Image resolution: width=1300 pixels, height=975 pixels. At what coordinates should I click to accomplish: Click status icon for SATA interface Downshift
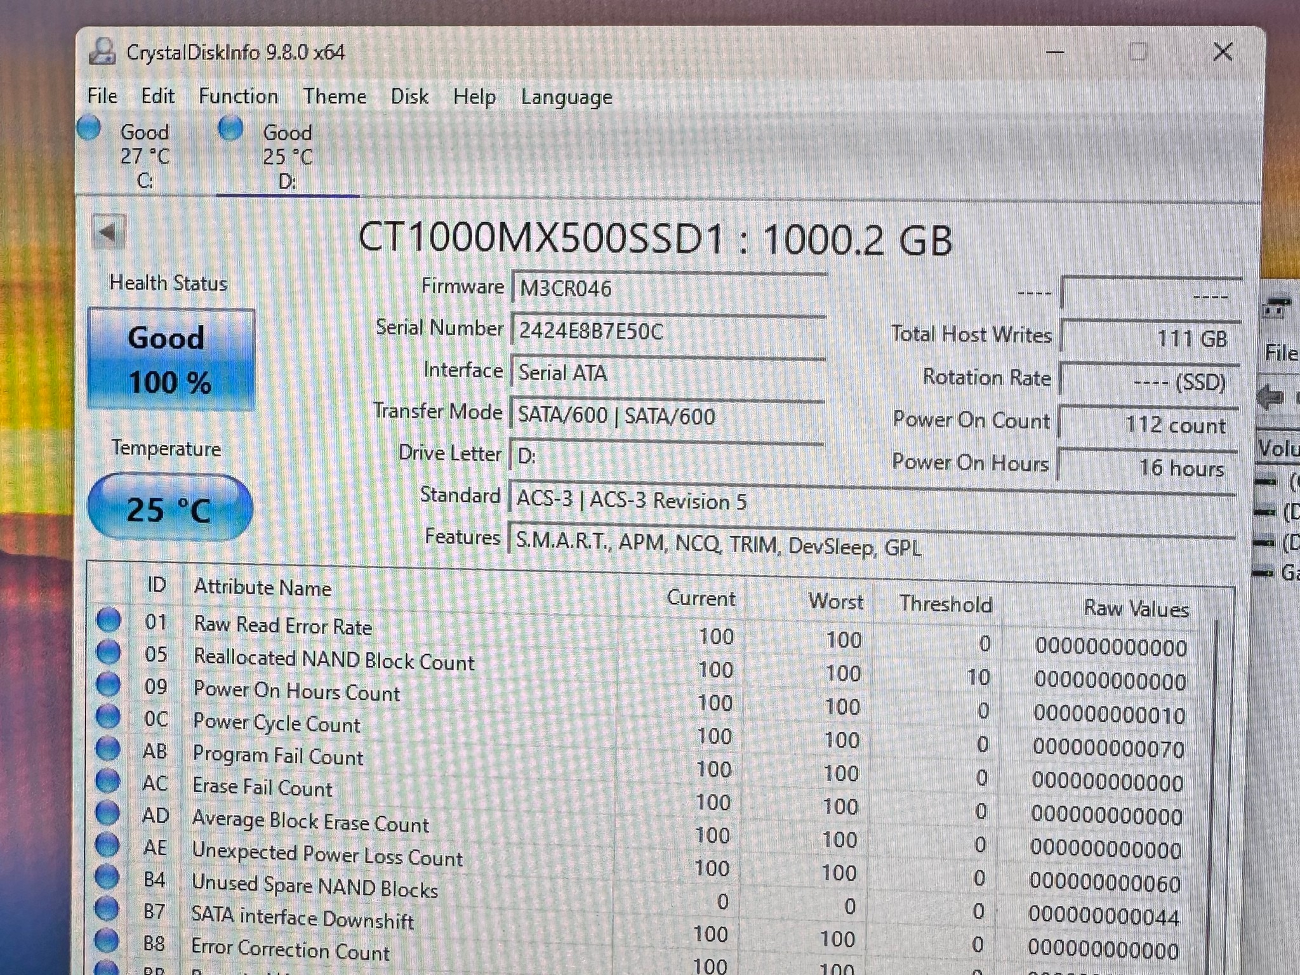[107, 908]
